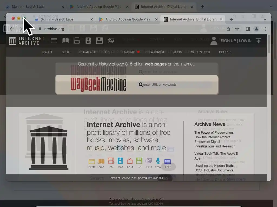Open the PROJECTS navigation item
This screenshot has width=277, height=207.
click(88, 52)
